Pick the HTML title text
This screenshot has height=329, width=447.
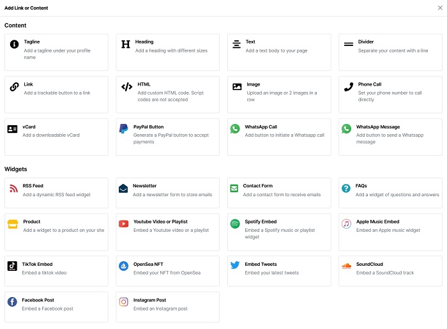tap(144, 84)
